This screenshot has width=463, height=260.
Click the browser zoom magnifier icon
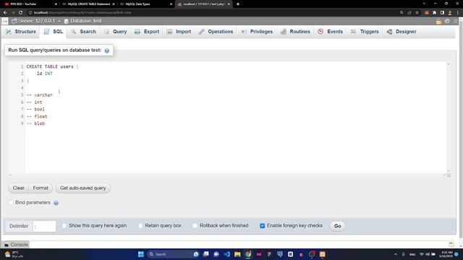[x=402, y=13]
